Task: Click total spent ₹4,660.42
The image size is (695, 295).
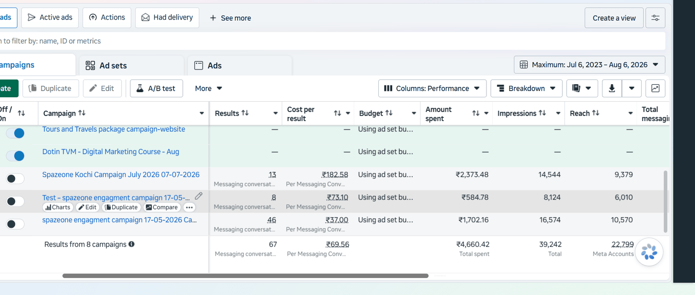Action: point(473,244)
